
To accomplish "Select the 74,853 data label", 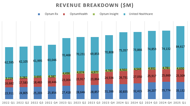I will pyautogui.click(x=152, y=49).
